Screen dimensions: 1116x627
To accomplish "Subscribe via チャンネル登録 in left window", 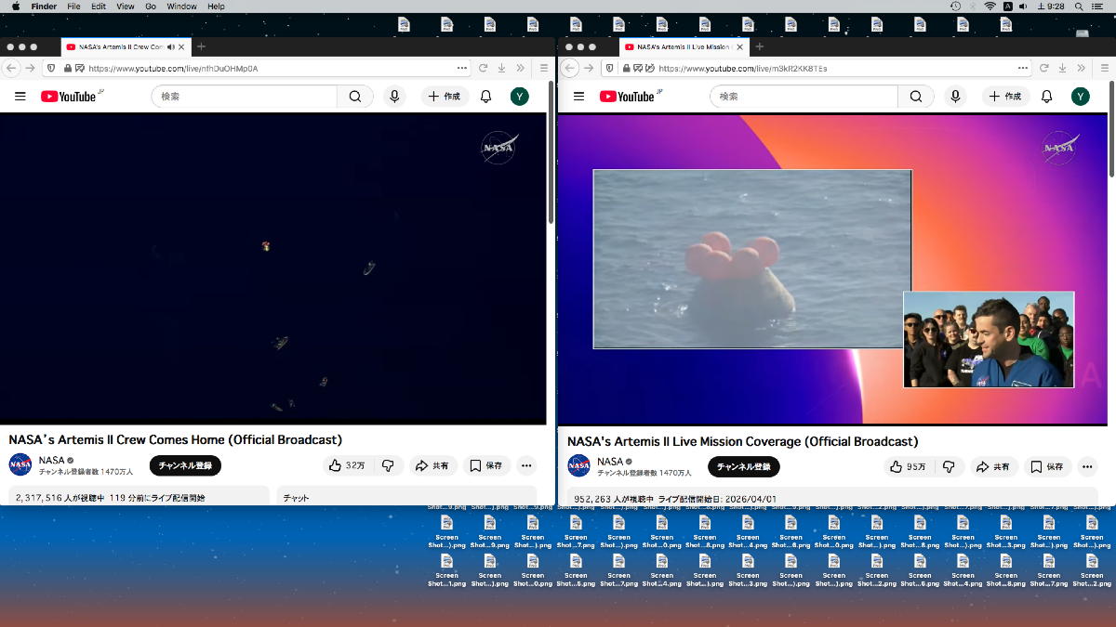I will [185, 465].
